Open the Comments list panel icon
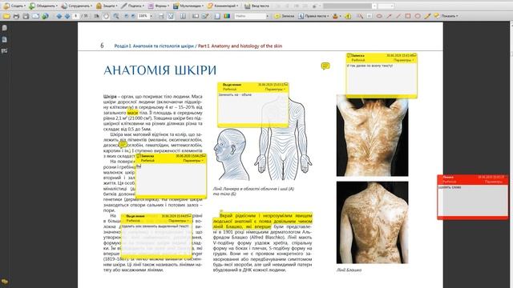513x288 pixels. (5, 281)
